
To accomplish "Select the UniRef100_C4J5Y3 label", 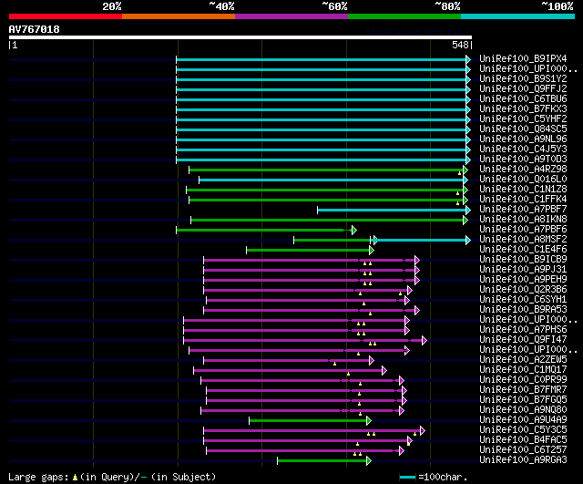I will (x=523, y=149).
